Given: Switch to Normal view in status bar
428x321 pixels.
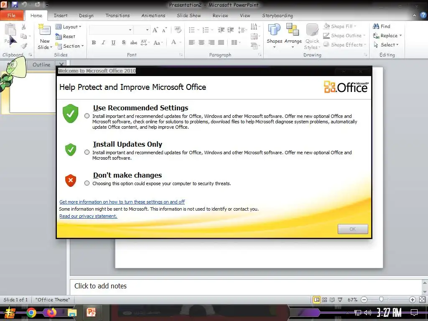Looking at the screenshot, I should coord(317,300).
